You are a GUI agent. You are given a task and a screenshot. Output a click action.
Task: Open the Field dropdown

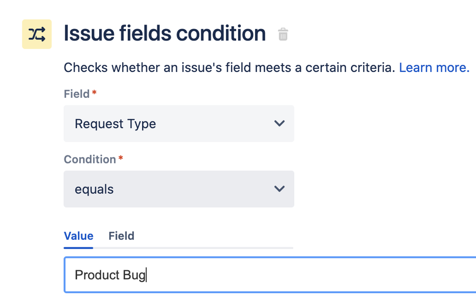click(178, 124)
